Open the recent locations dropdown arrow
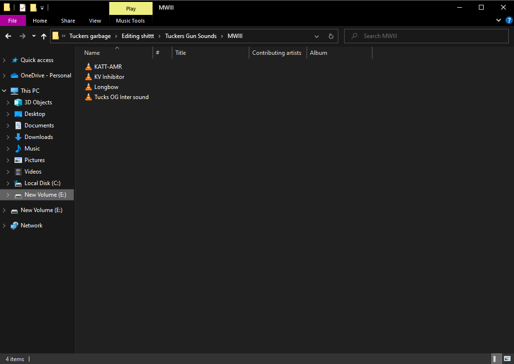This screenshot has height=364, width=514. [34, 36]
